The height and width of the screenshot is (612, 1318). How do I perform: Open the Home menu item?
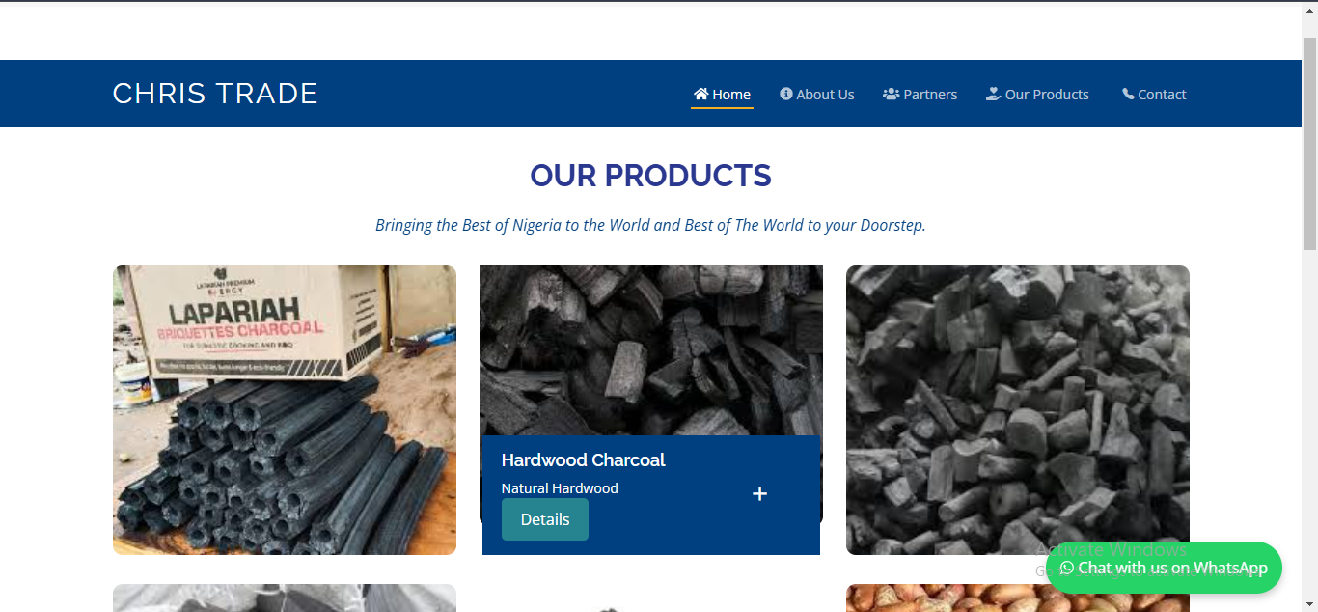(722, 95)
